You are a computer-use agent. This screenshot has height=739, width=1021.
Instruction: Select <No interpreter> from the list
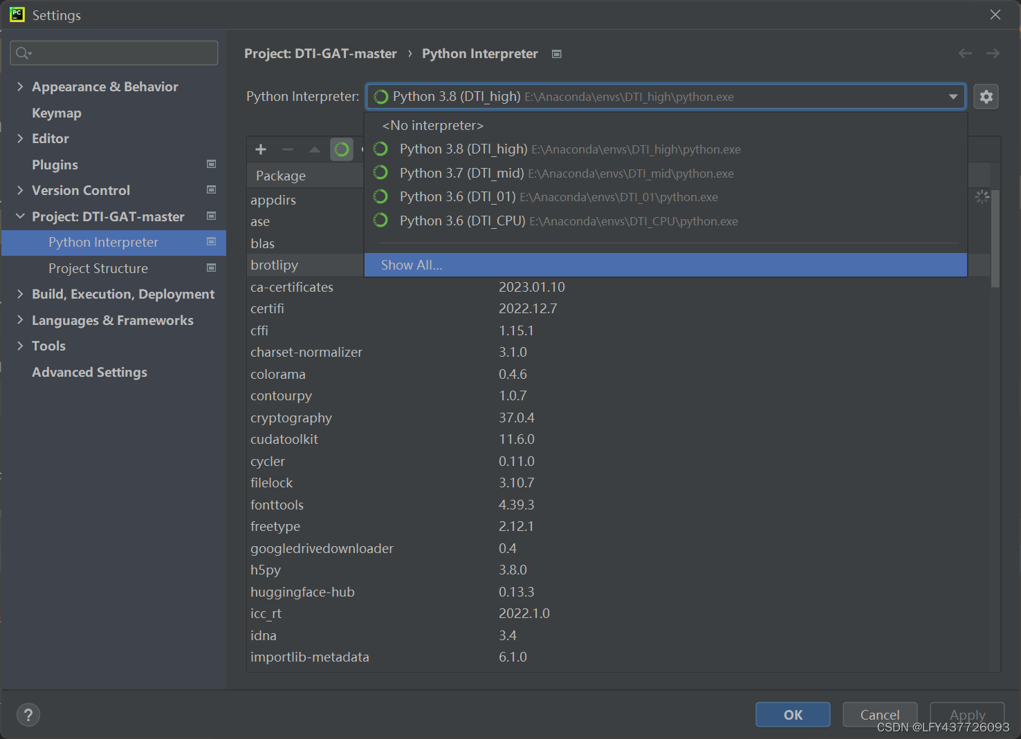point(665,125)
